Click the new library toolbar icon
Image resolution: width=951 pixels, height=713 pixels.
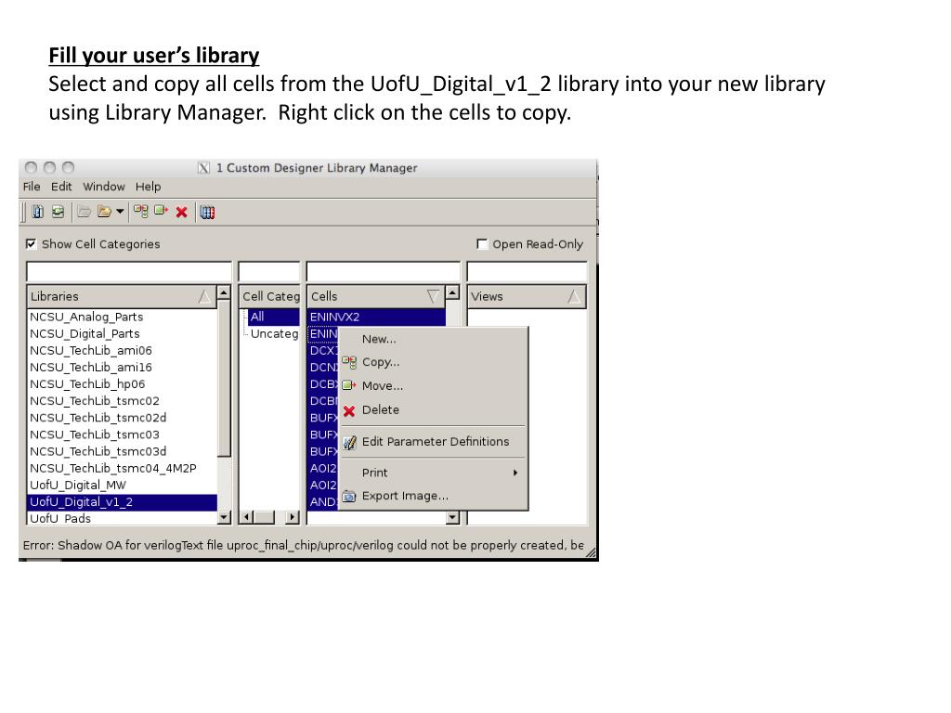pyautogui.click(x=37, y=212)
